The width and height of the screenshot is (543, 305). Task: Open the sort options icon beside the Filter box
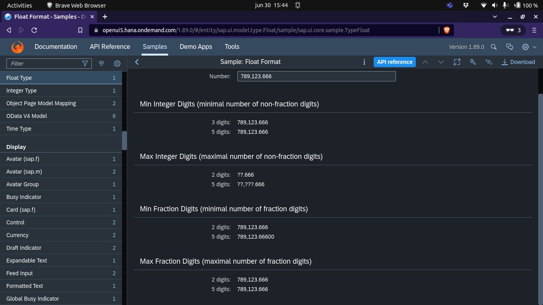click(101, 63)
